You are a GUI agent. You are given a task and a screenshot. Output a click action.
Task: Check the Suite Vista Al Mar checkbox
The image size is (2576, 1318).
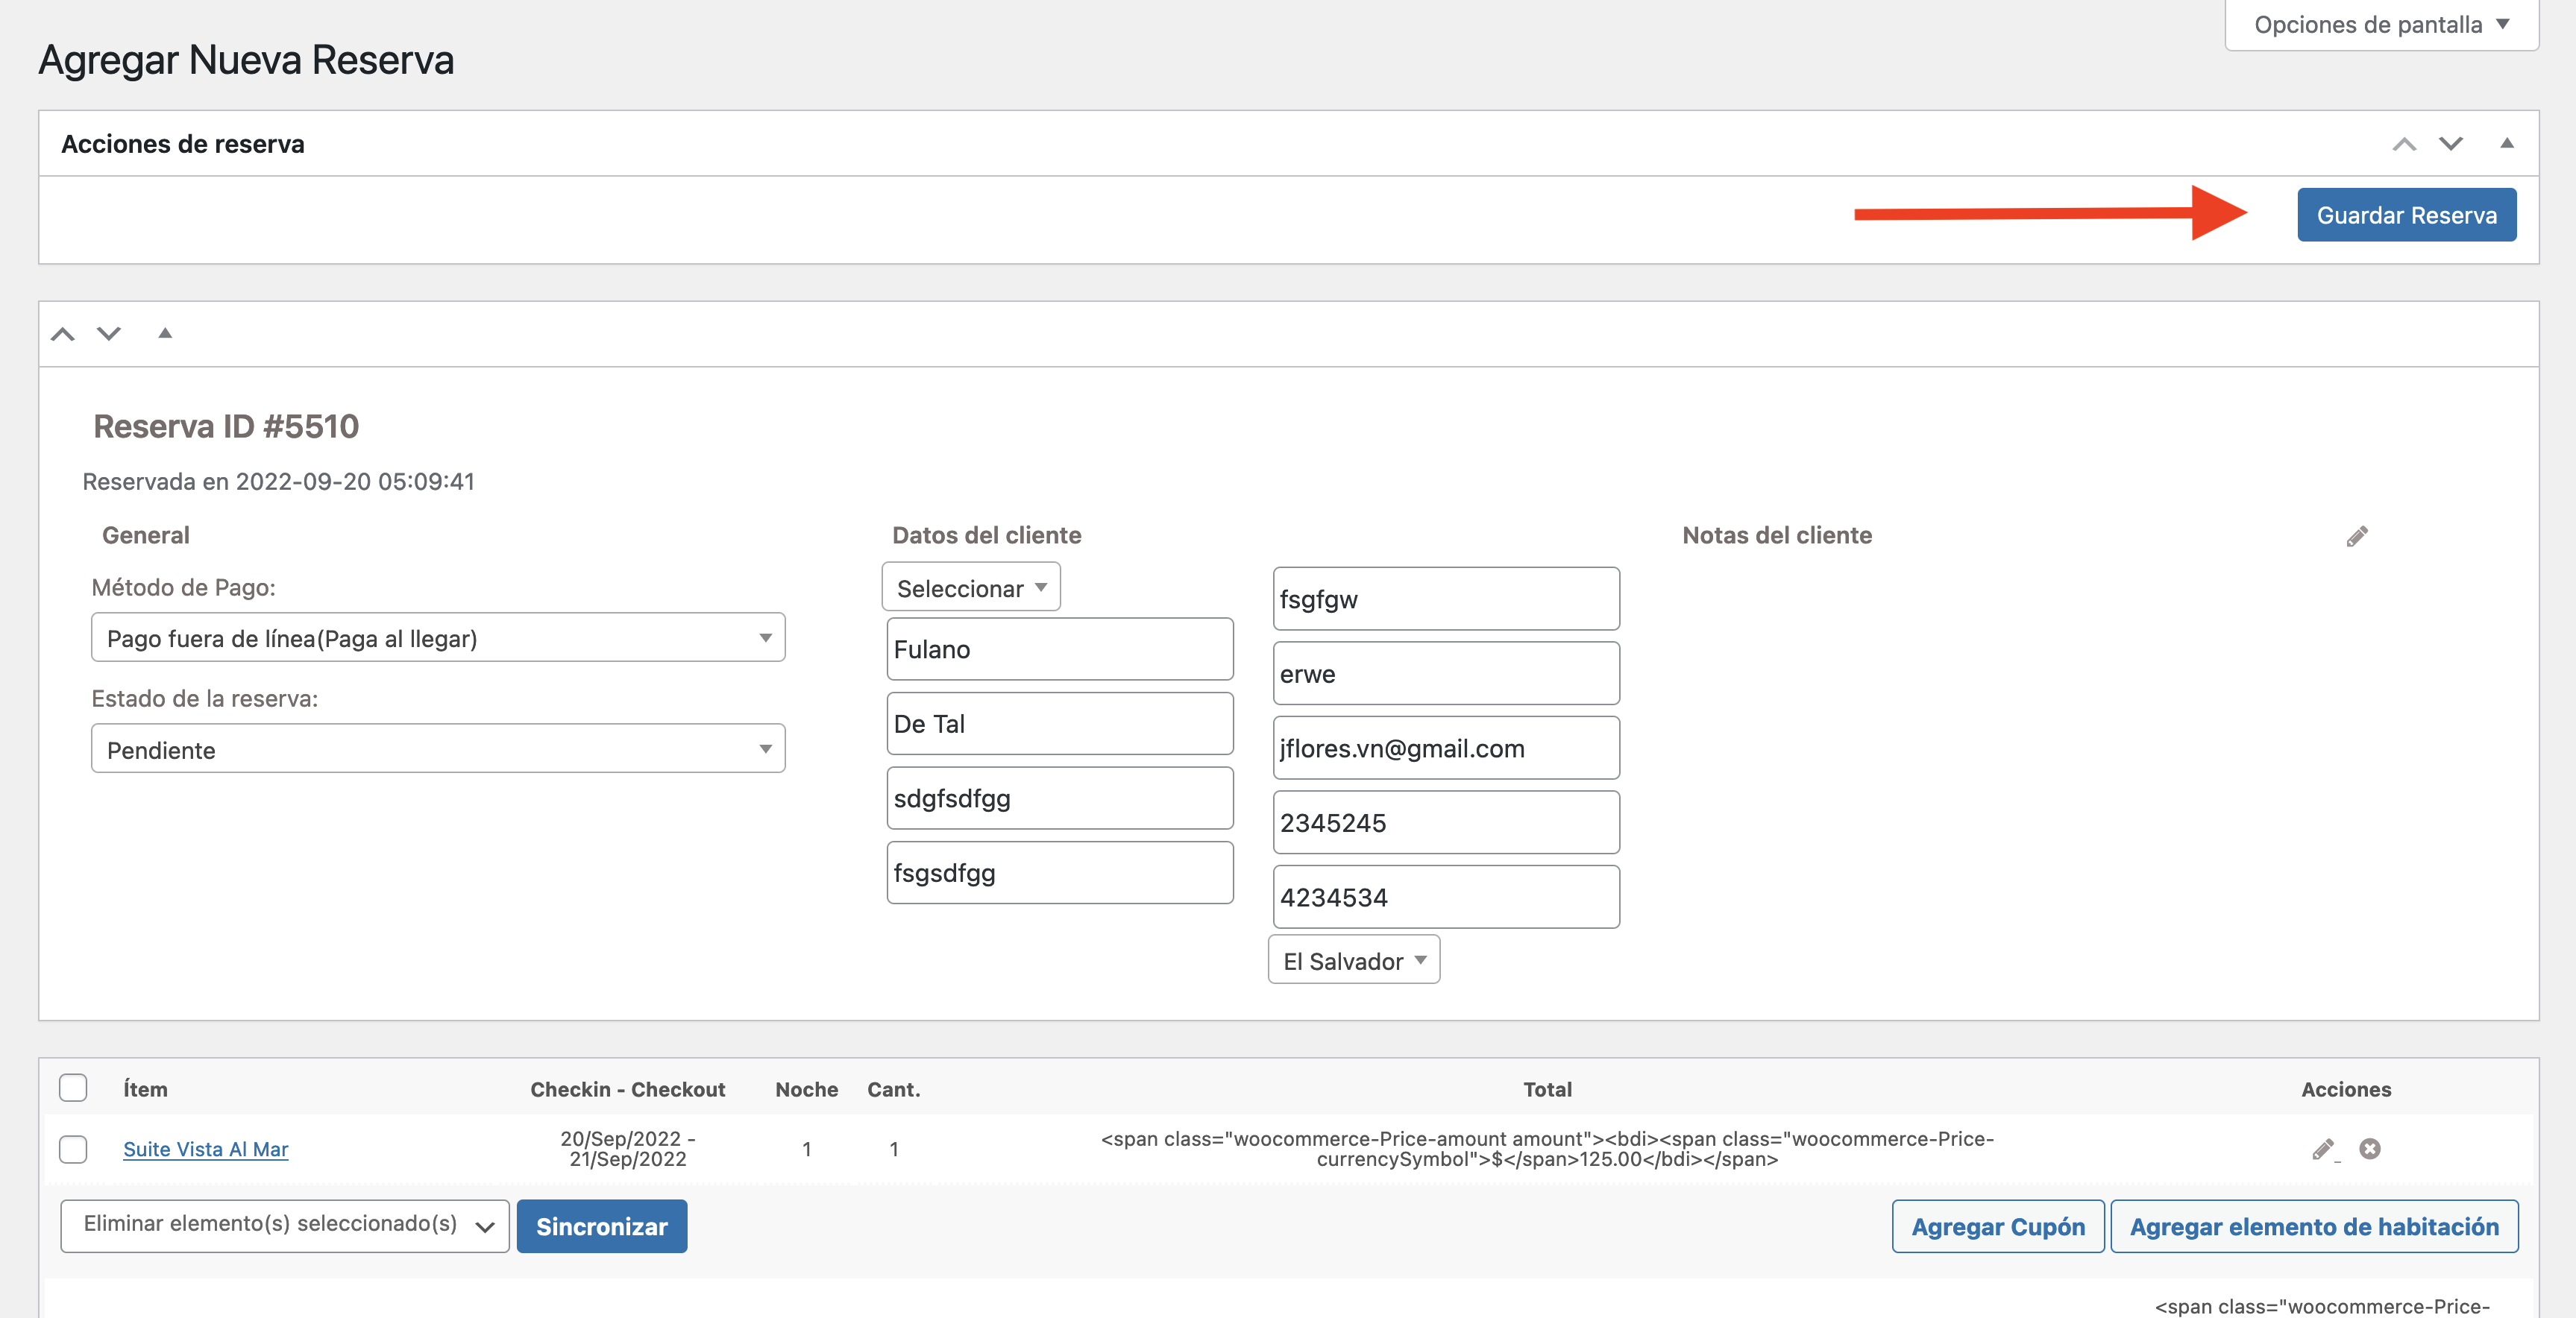click(73, 1149)
